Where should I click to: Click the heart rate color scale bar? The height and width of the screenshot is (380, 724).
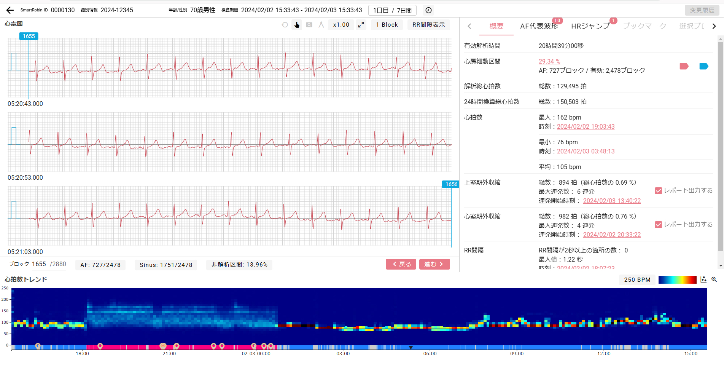click(x=677, y=280)
